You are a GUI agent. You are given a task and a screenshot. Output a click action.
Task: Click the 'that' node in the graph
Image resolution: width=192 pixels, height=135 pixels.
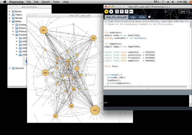[x=45, y=73]
